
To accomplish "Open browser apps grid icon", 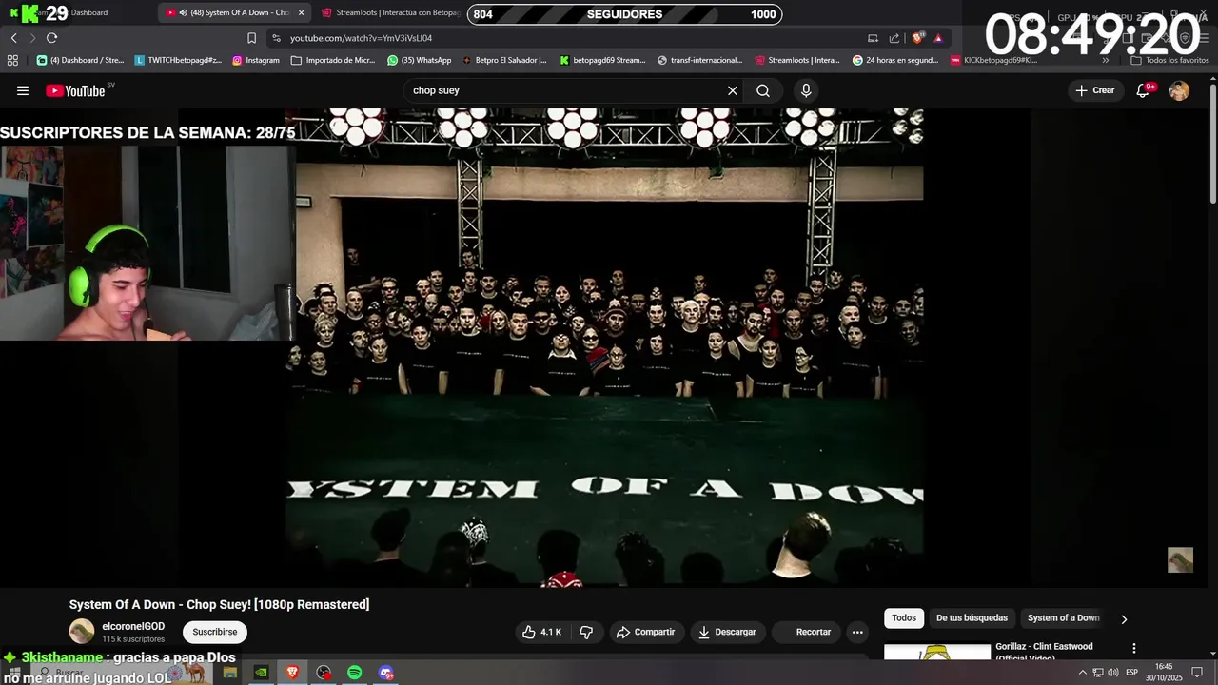I will pyautogui.click(x=12, y=60).
